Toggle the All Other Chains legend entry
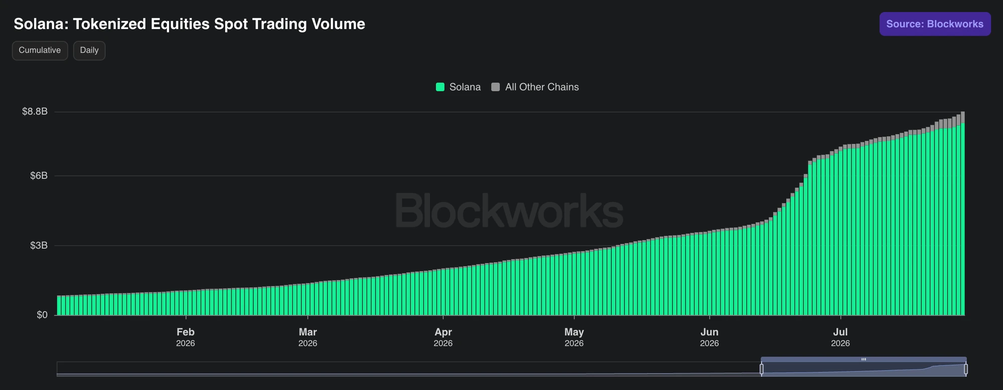Image resolution: width=1003 pixels, height=390 pixels. pyautogui.click(x=535, y=87)
